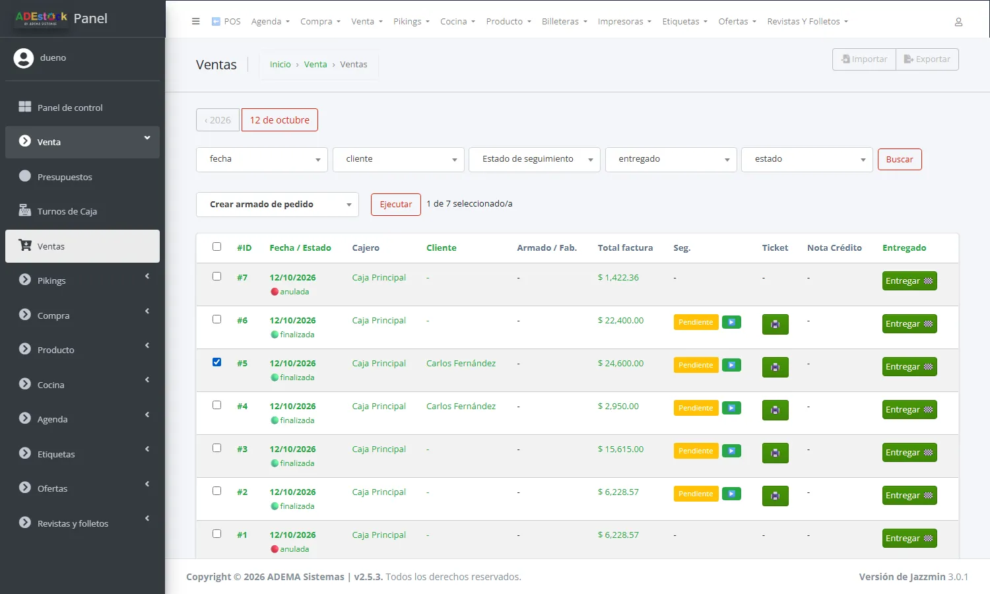This screenshot has width=990, height=594.
Task: Expand the Crear armado de pedido action dropdown
Action: coord(277,205)
